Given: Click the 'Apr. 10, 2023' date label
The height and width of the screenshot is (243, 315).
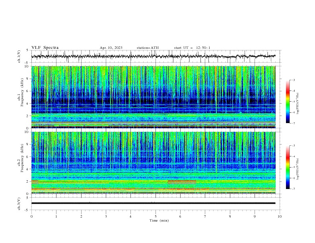Looking at the screenshot, I should pos(111,48).
